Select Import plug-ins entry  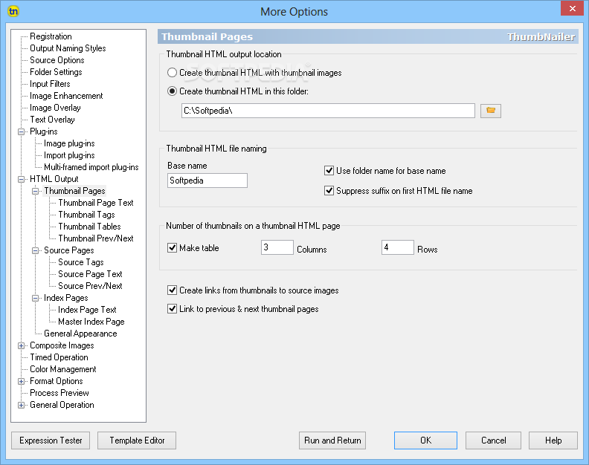[x=69, y=155]
